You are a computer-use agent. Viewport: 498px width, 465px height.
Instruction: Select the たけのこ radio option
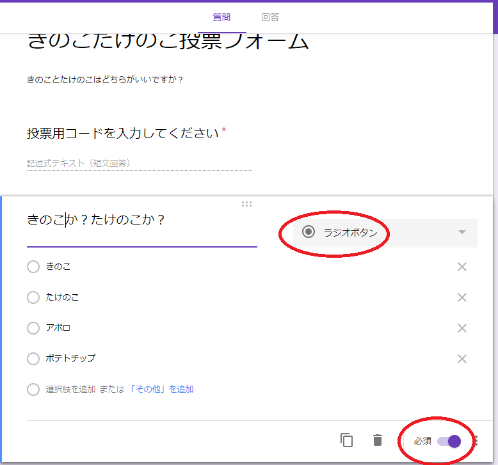[33, 297]
